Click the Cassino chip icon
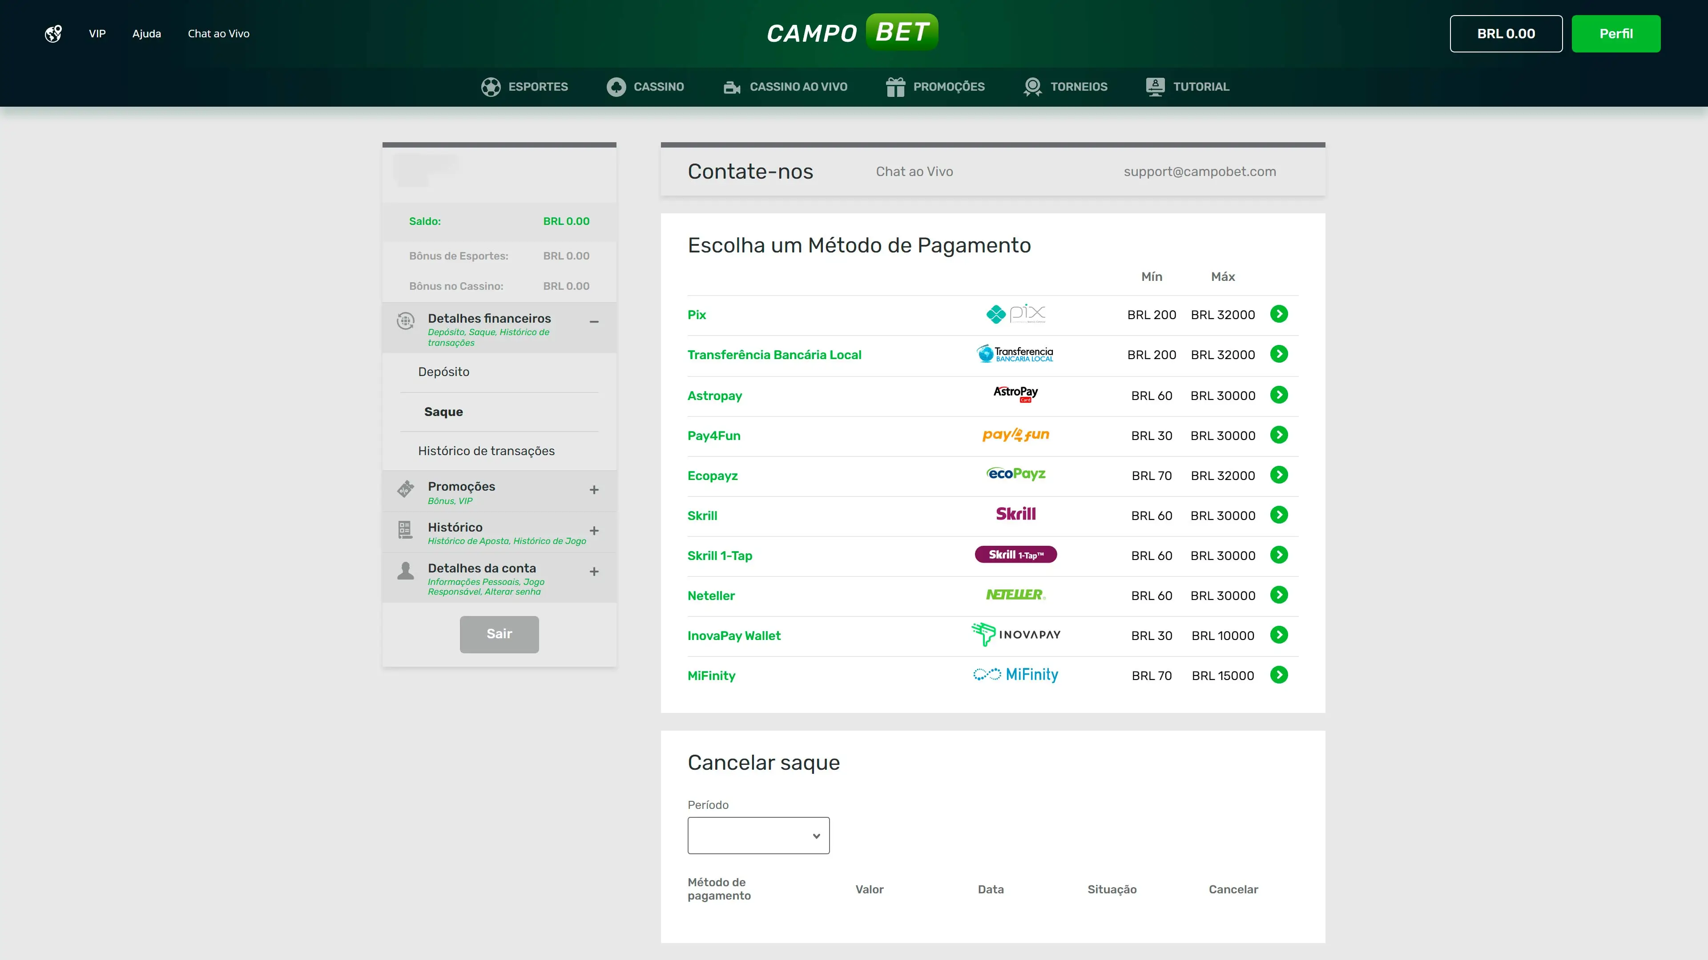 (616, 87)
